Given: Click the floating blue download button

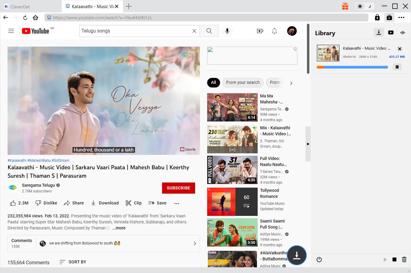Looking at the screenshot, I should pos(297,255).
